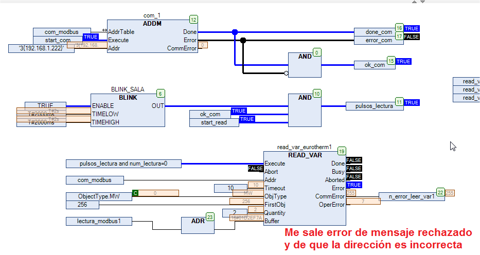
Task: Select the start_read input box
Action: pyautogui.click(x=214, y=122)
